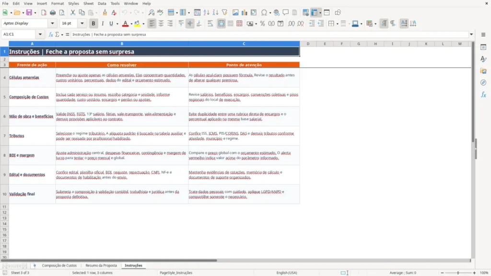The image size is (491, 276).
Task: Select row 7 header
Action: [x=4, y=136]
